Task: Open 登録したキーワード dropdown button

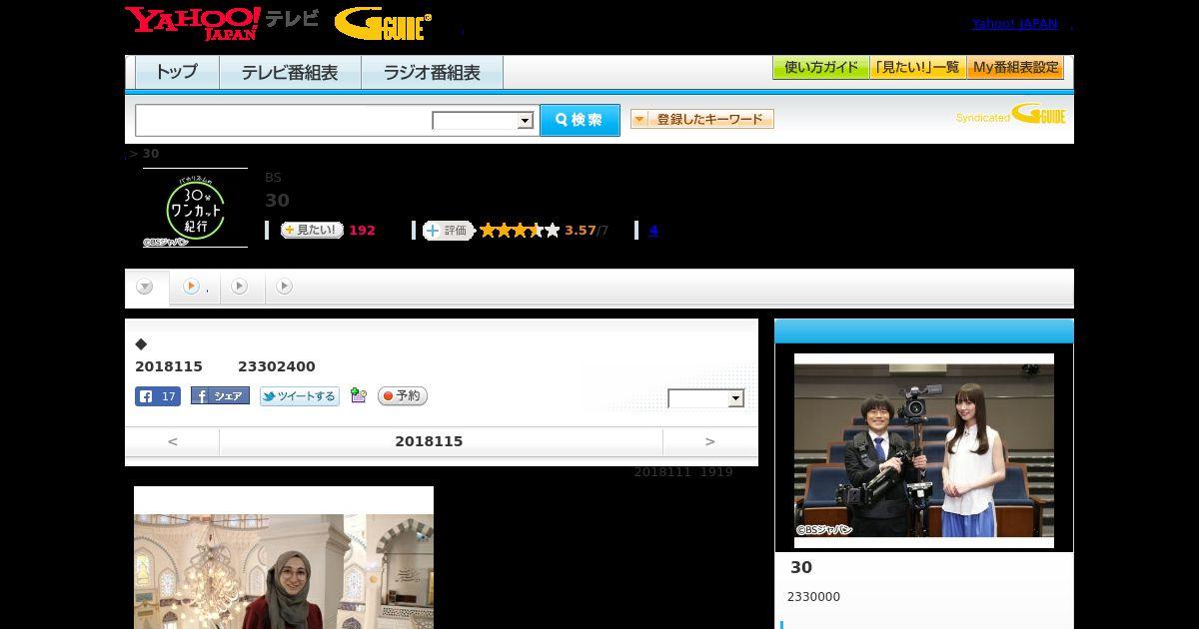Action: pyautogui.click(x=702, y=119)
